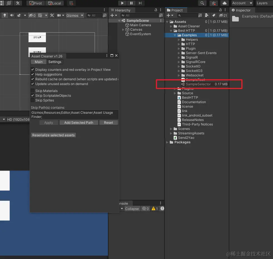Screen dimensions: 273x259
Task: Uncheck Rebuild cache on demand
Action: coord(33,79)
